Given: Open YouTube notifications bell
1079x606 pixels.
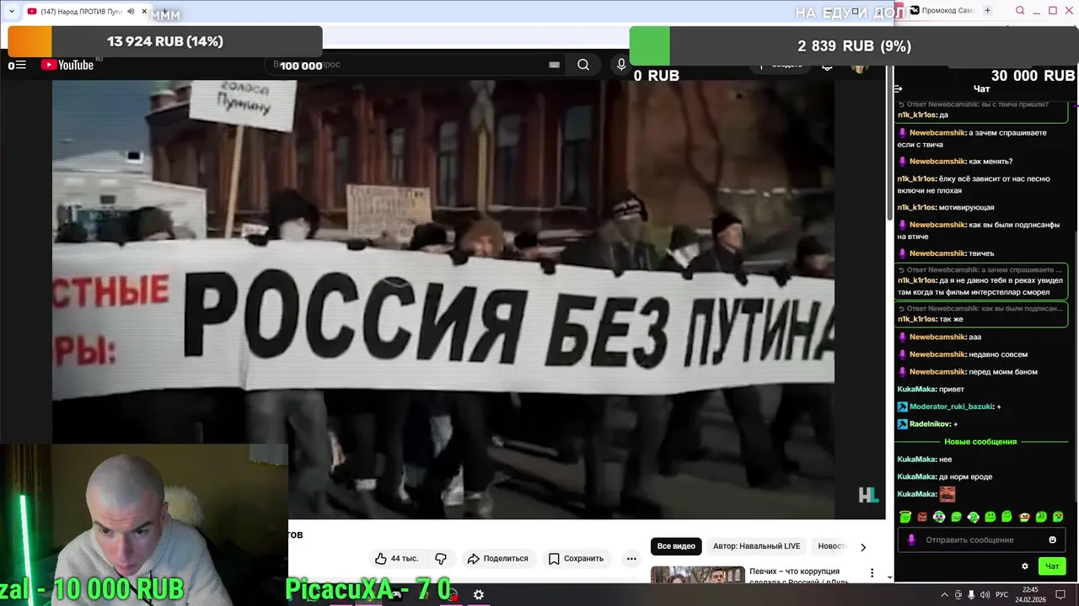Looking at the screenshot, I should [827, 65].
